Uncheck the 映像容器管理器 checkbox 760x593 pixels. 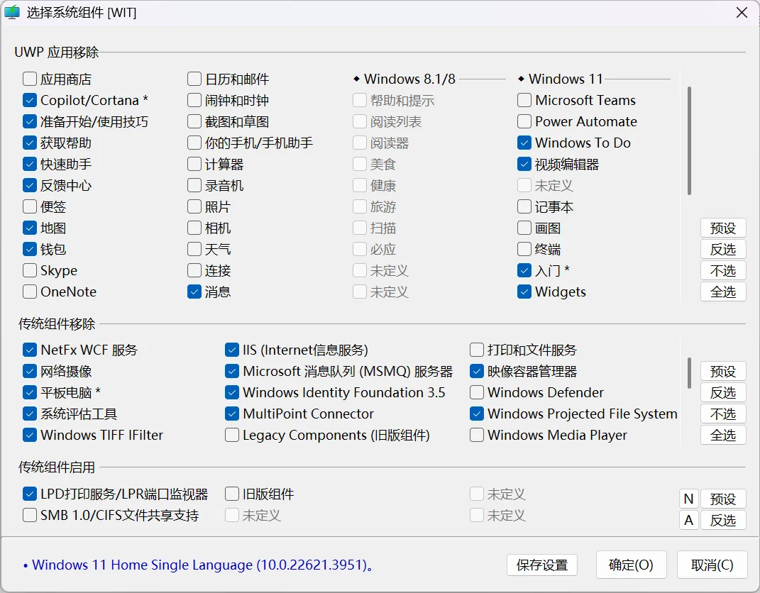pos(477,371)
